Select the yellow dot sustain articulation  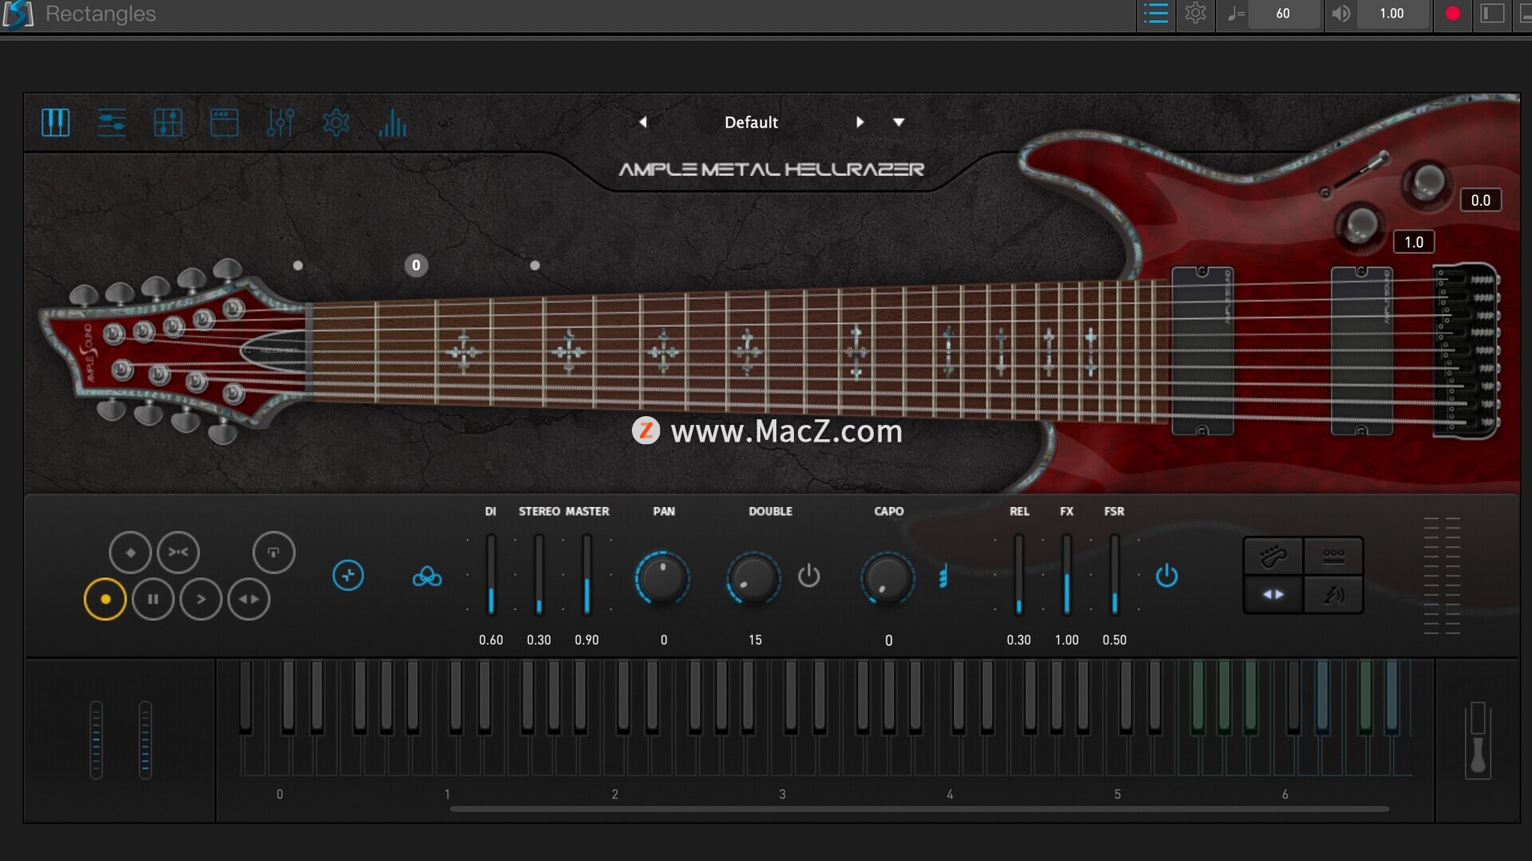(105, 600)
